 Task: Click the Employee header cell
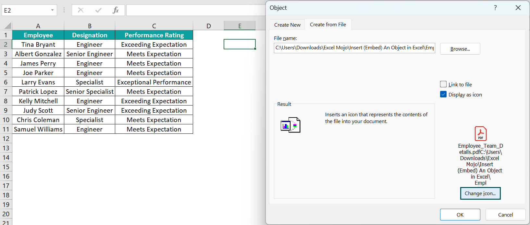click(38, 35)
